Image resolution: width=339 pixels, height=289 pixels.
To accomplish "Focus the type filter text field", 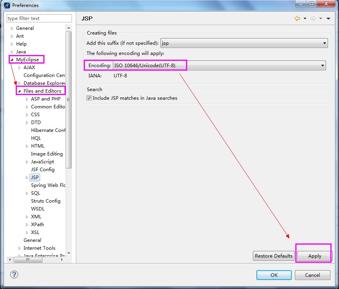I will tap(39, 18).
